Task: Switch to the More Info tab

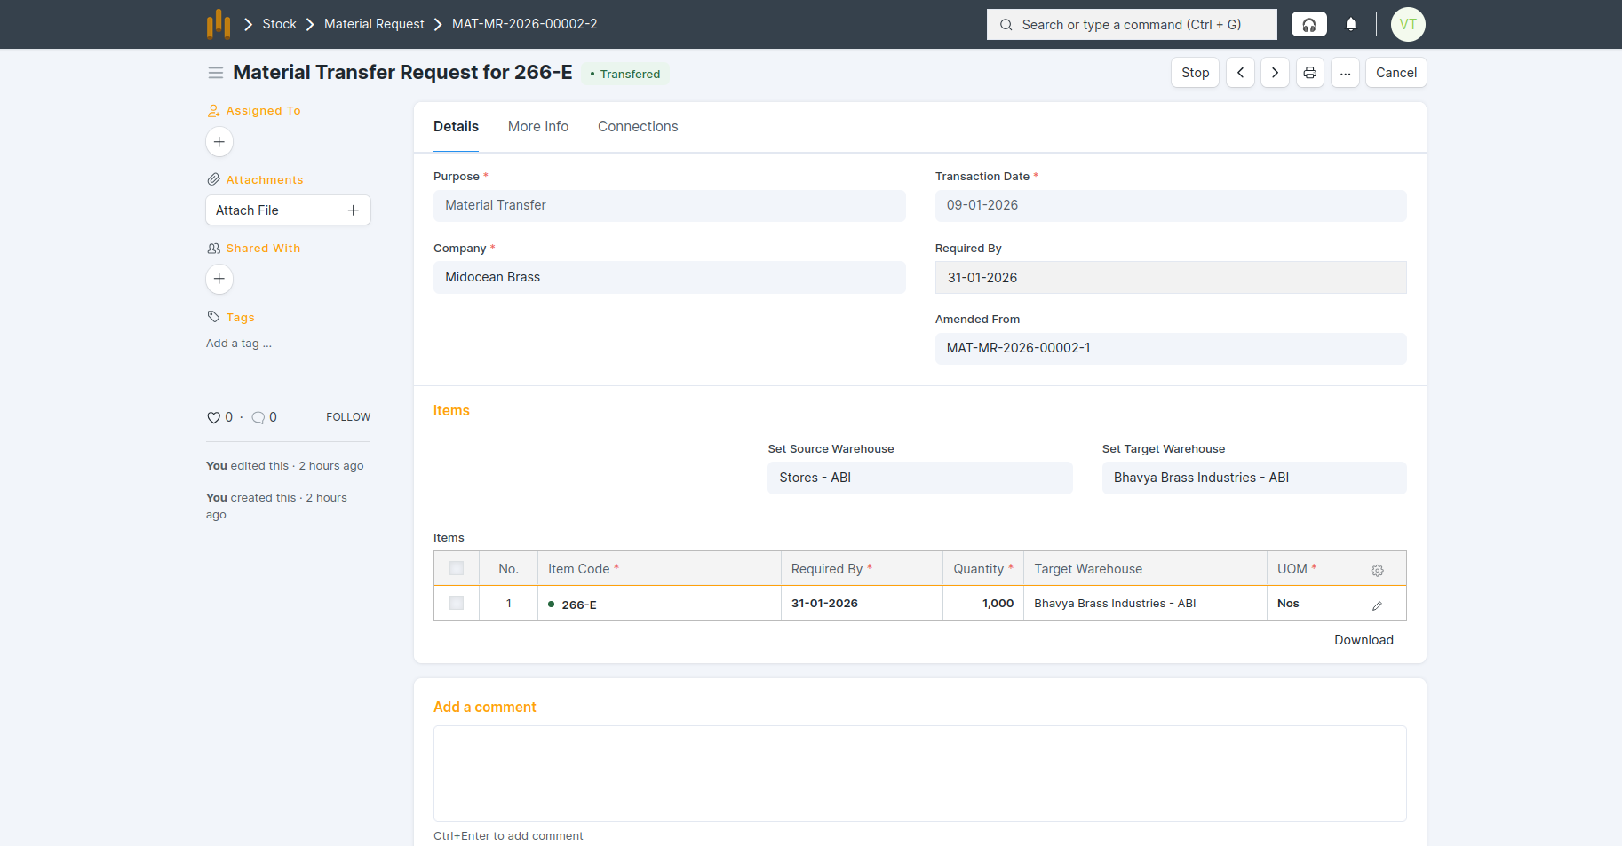Action: click(x=537, y=127)
